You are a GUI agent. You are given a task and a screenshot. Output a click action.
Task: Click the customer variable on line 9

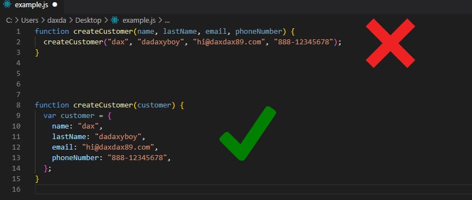coord(78,116)
